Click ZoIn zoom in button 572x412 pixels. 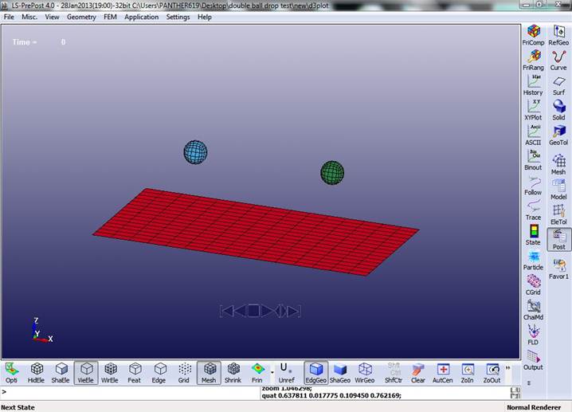click(x=468, y=373)
